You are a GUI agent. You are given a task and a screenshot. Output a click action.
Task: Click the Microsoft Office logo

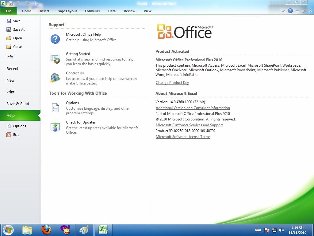click(185, 31)
